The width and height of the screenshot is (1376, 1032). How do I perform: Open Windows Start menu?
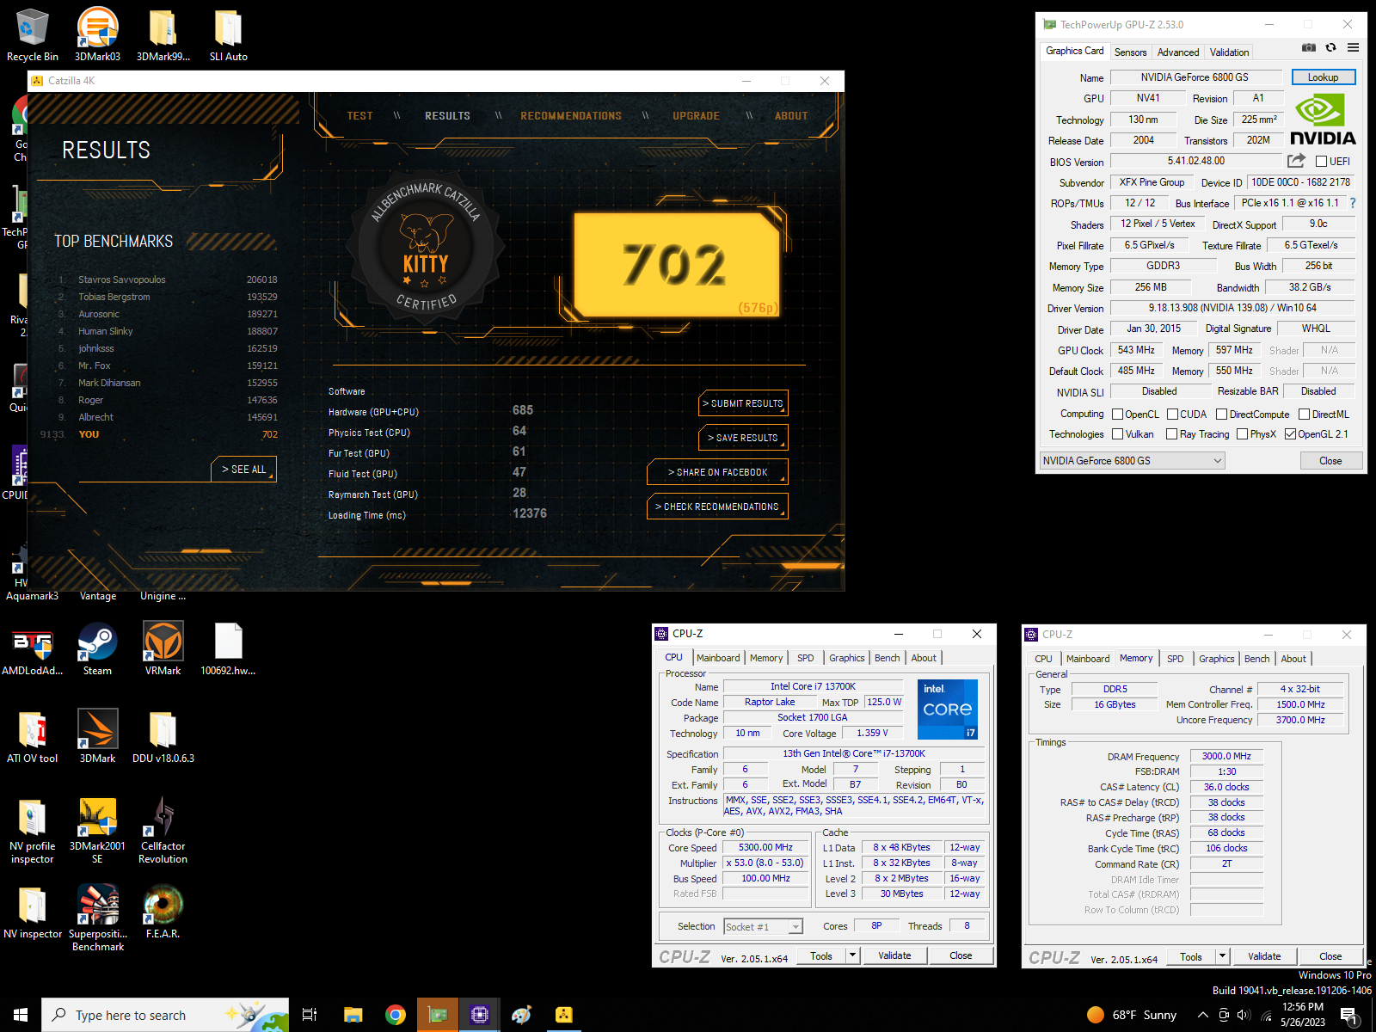point(21,1015)
